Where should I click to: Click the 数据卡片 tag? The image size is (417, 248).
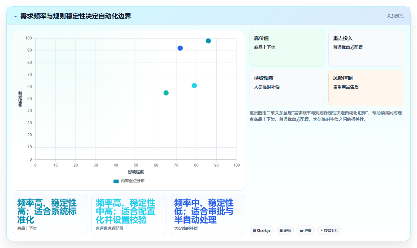coord(329,230)
